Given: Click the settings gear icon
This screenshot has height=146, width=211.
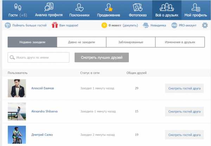Looking at the screenshot, I should pyautogui.click(x=205, y=25).
